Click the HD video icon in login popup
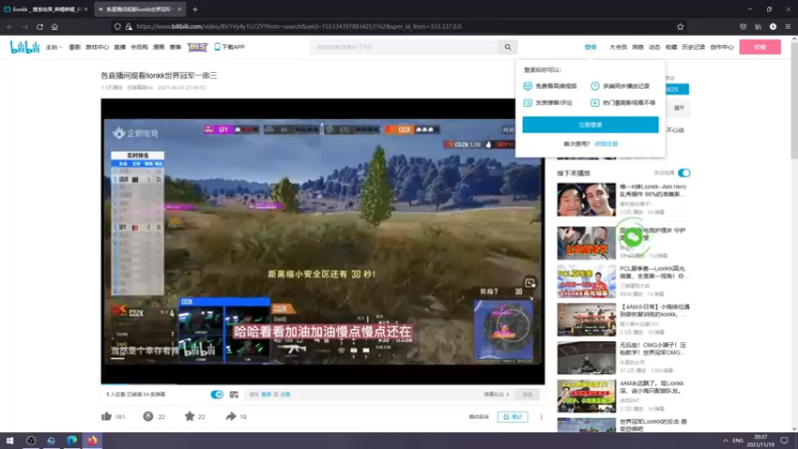The image size is (798, 449). (x=528, y=86)
